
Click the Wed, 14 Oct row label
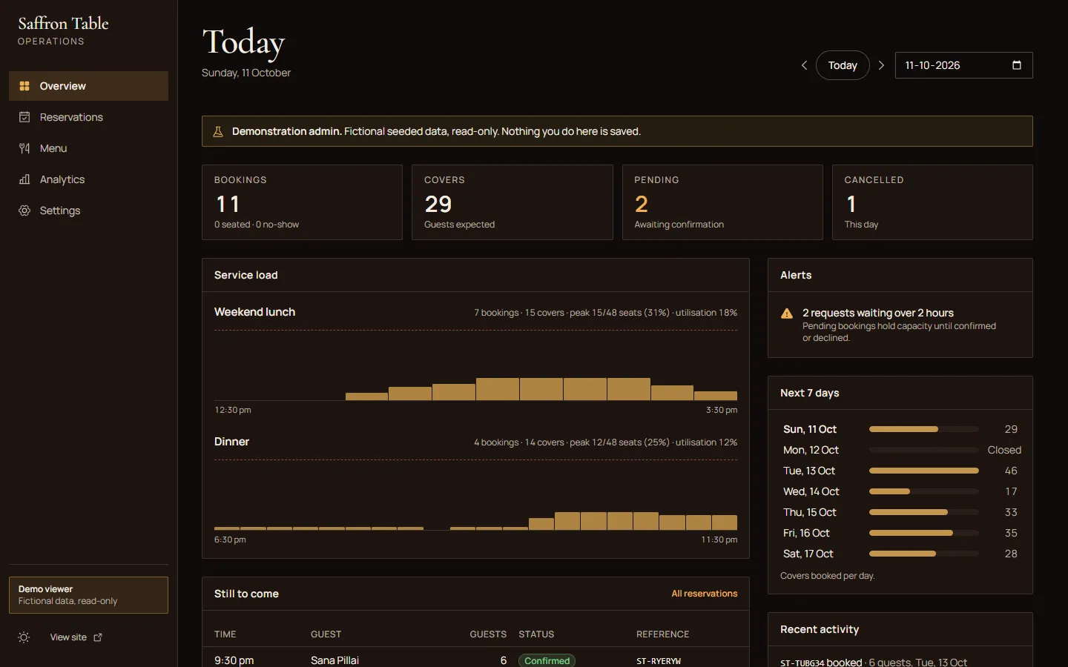click(811, 491)
